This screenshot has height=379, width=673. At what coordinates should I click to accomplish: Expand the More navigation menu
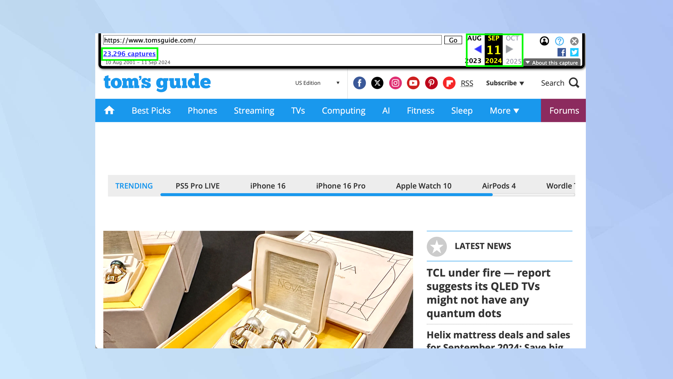click(504, 110)
